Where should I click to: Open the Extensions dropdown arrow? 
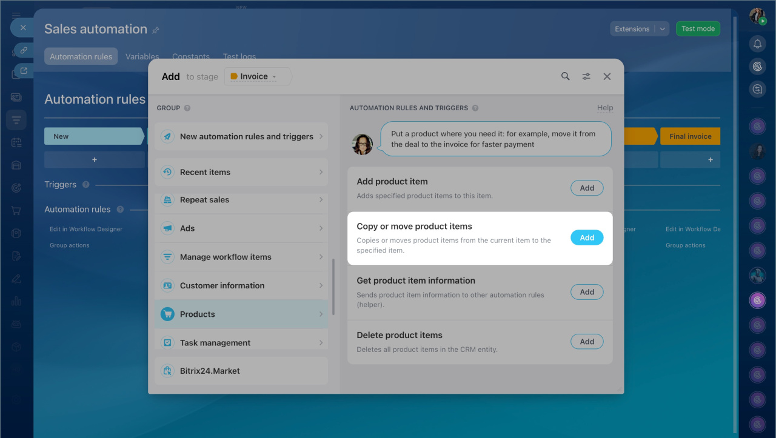(663, 29)
